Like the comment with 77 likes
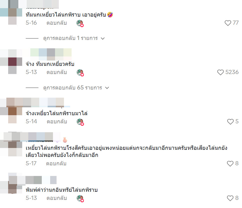This screenshot has width=242, height=208. 228,23
